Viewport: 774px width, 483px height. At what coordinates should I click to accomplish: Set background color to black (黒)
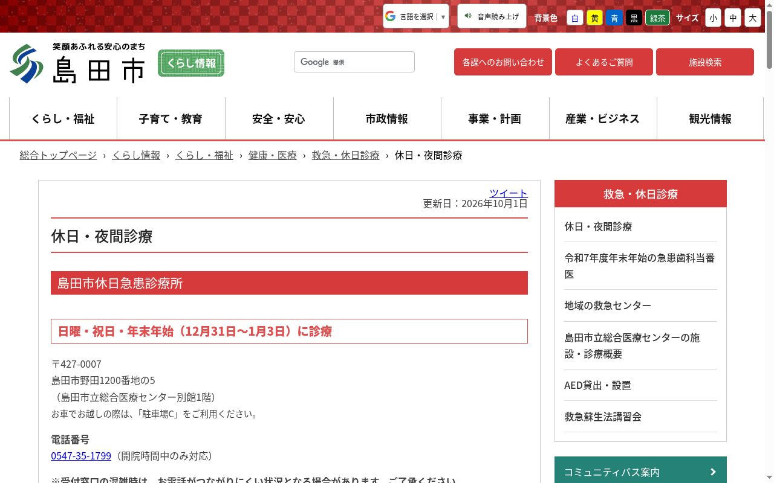click(x=634, y=18)
